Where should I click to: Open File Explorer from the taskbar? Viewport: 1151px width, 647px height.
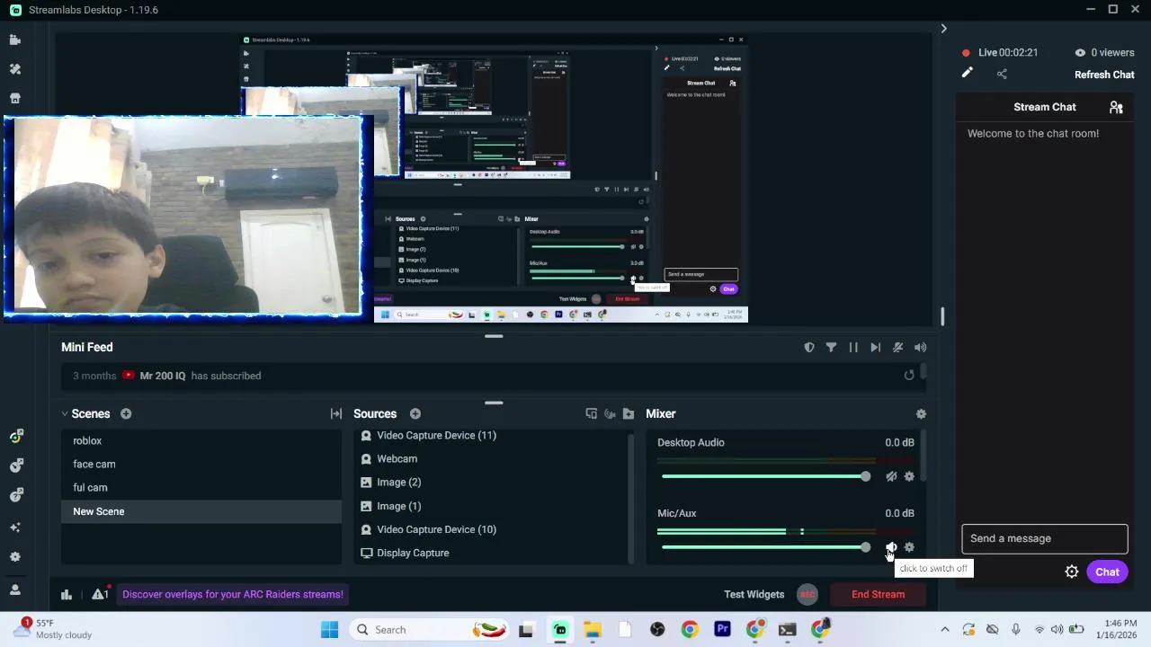click(593, 630)
